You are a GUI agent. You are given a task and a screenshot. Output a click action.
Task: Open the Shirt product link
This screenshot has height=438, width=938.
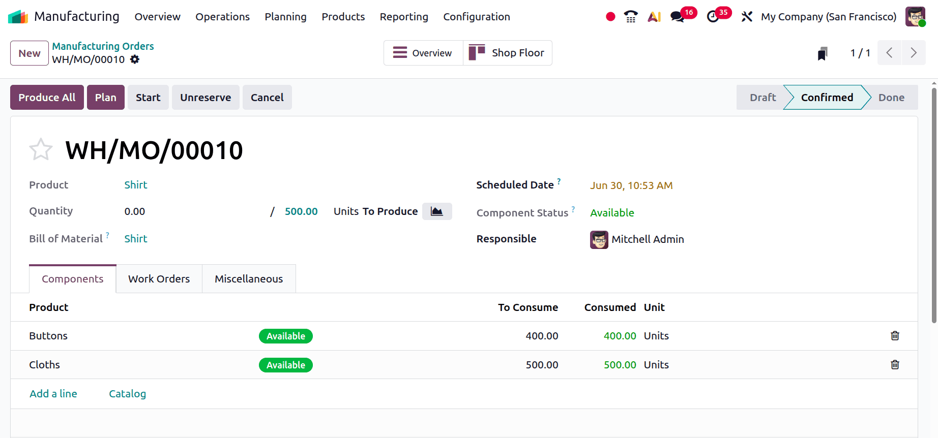(x=136, y=185)
